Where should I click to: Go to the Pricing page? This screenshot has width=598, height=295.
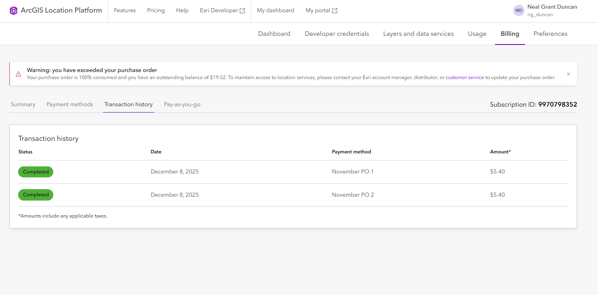point(156,11)
